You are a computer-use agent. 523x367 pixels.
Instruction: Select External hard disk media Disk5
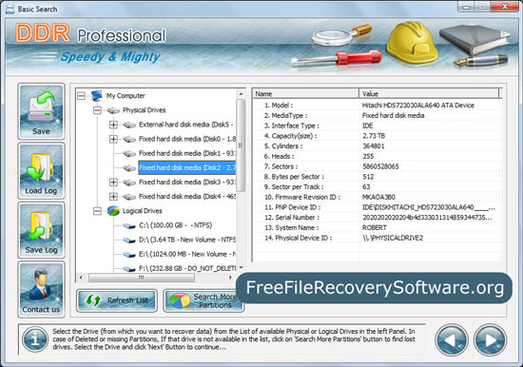pos(186,125)
